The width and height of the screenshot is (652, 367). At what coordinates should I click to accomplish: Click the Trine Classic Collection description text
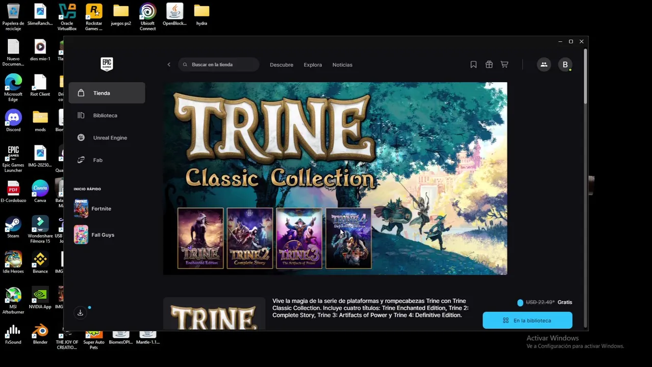coord(370,308)
